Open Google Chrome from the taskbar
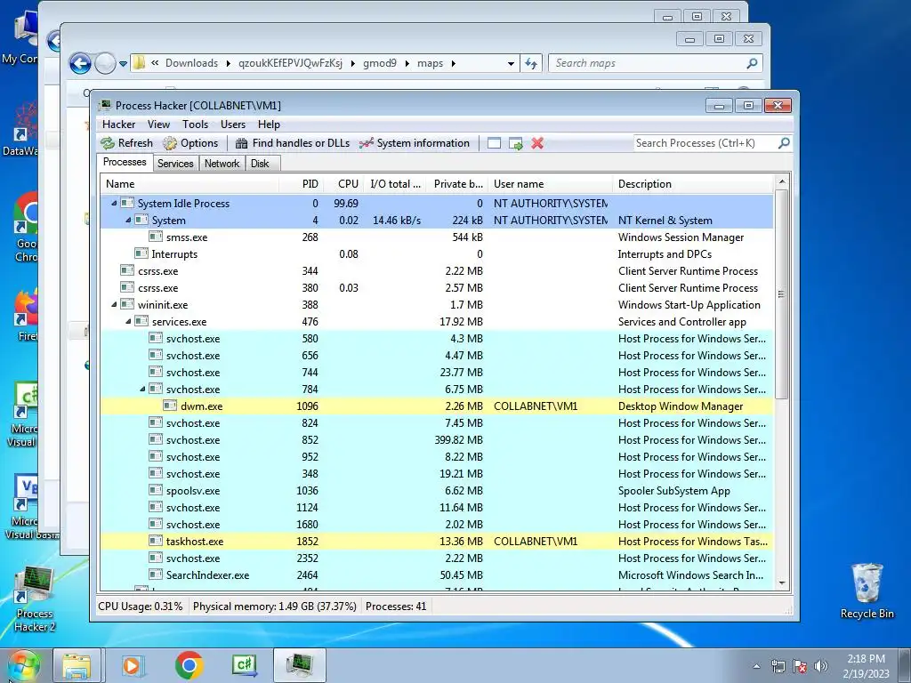Viewport: 911px width, 683px height. (189, 665)
